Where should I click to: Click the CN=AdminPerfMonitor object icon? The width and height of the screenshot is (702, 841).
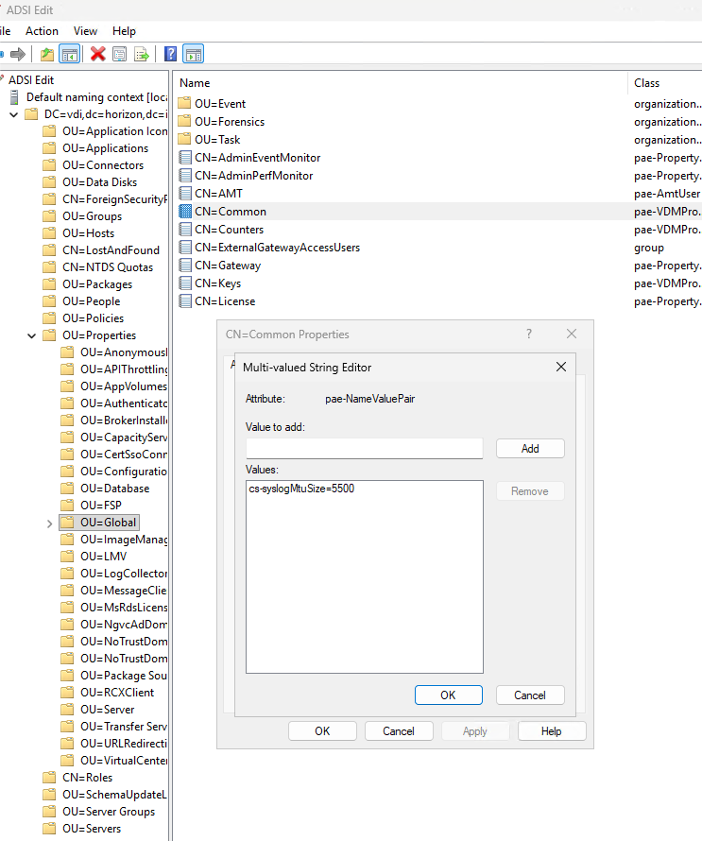click(185, 176)
